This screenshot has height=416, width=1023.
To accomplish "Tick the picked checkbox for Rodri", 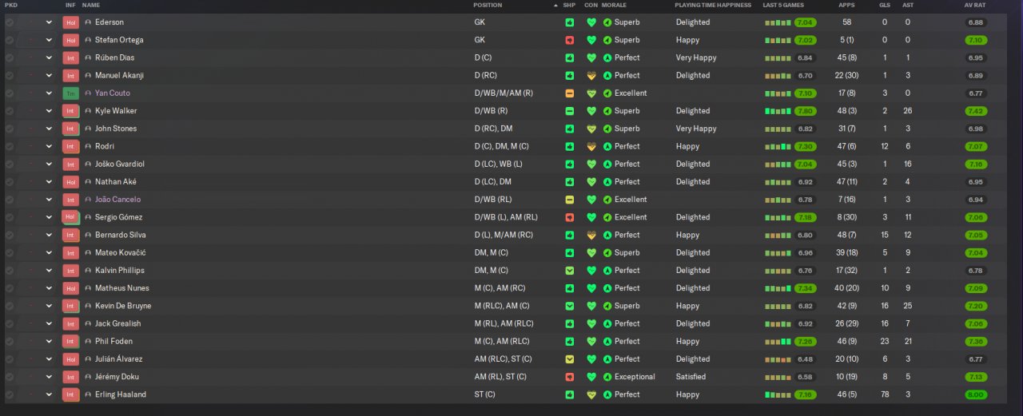I will coord(9,146).
